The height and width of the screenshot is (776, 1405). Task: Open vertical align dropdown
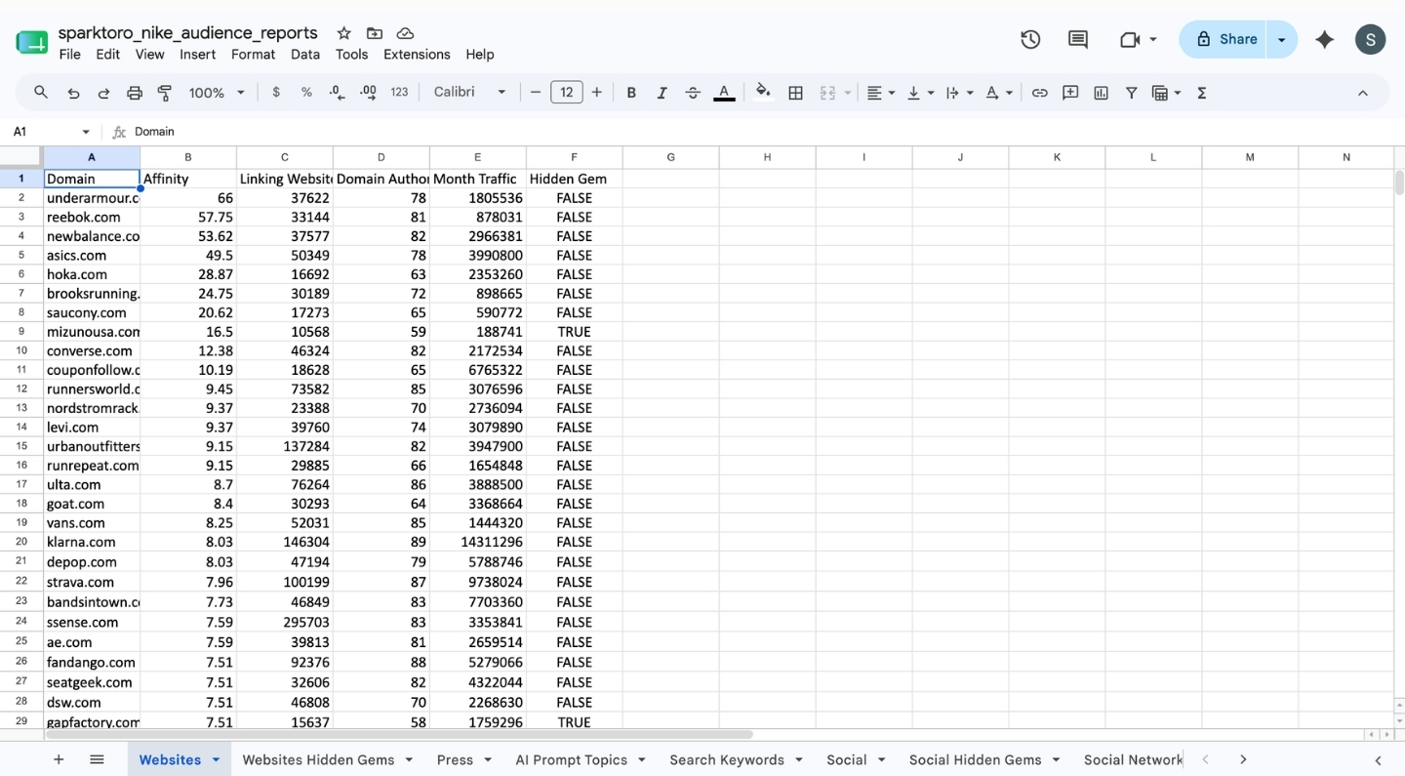[x=920, y=93]
